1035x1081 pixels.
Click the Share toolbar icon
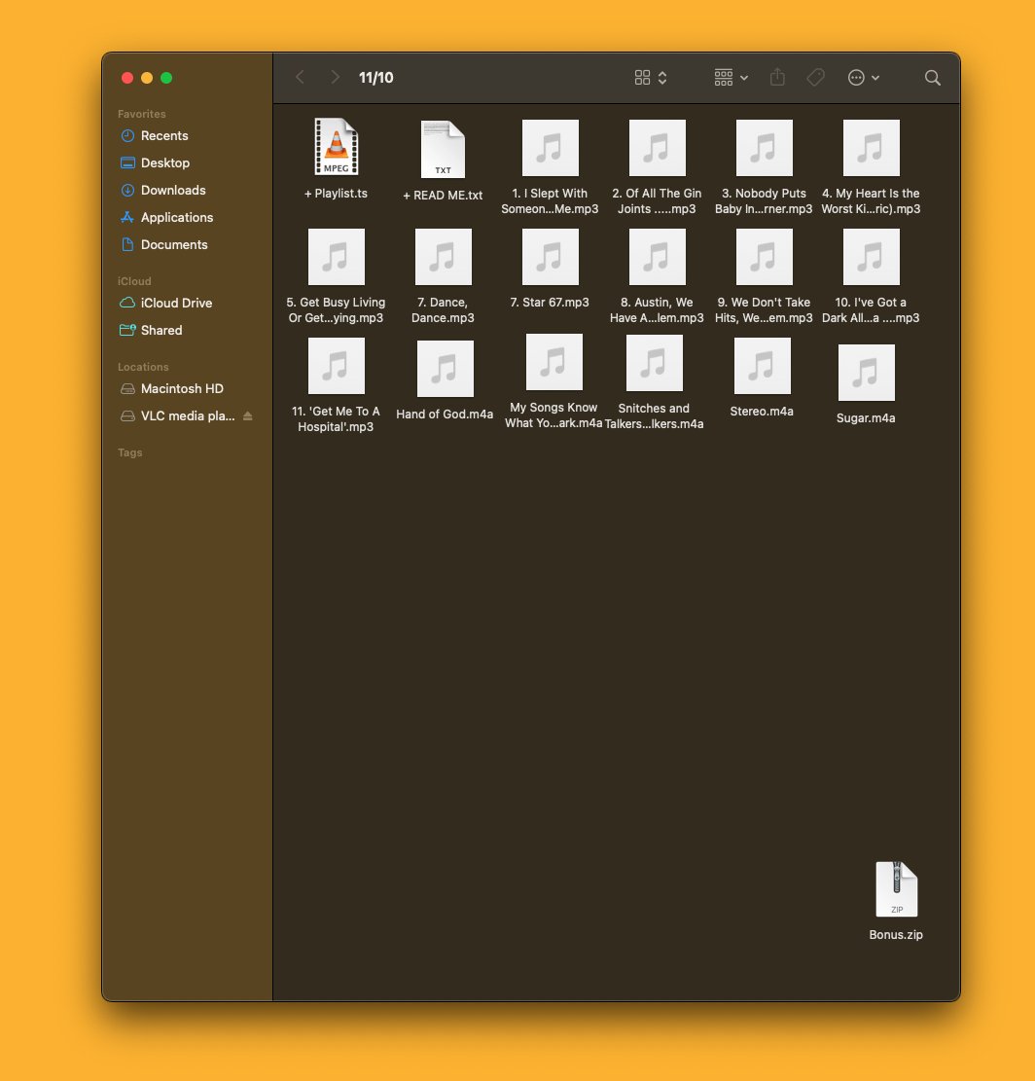[777, 77]
